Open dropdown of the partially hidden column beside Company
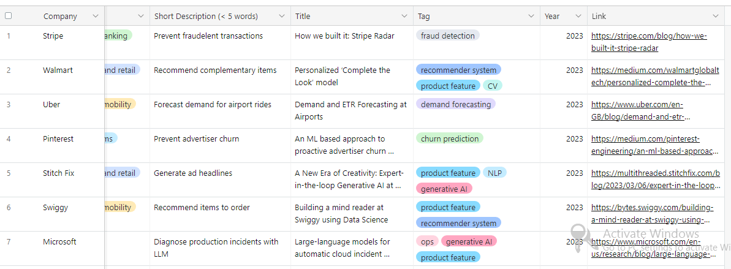This screenshot has height=269, width=731. [142, 17]
